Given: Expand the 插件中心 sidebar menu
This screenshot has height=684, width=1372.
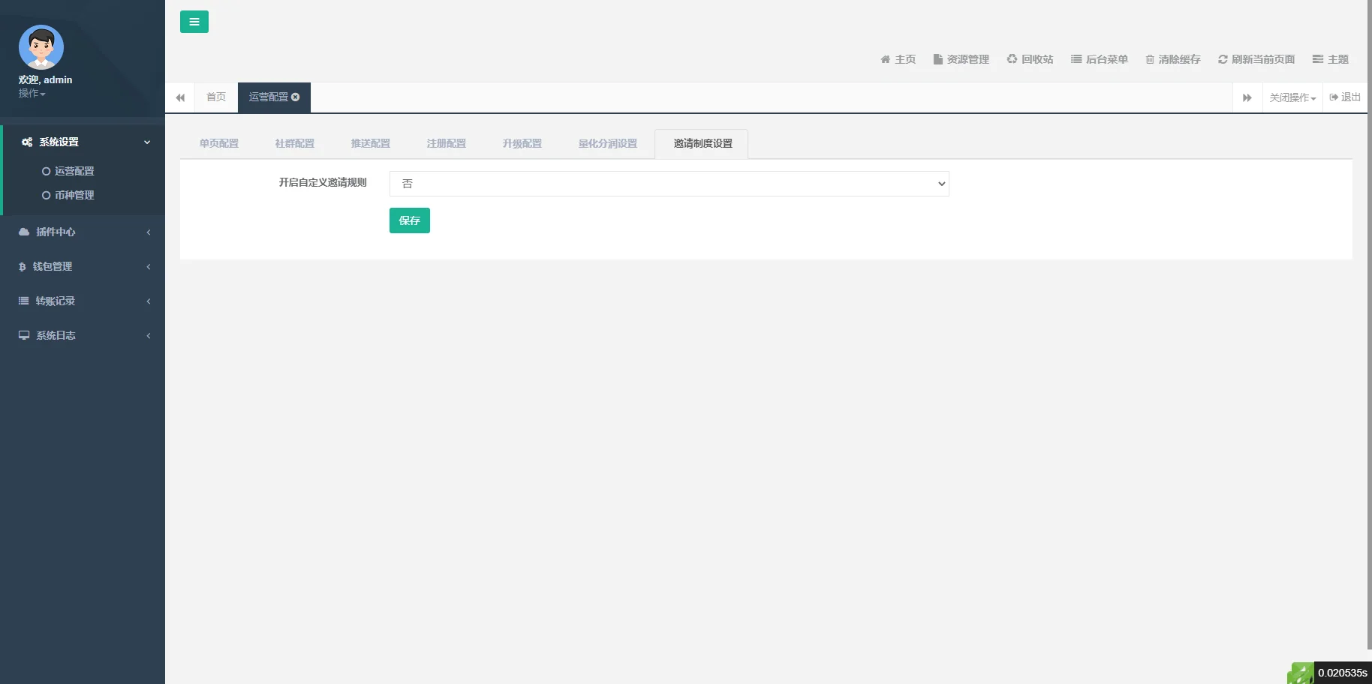Looking at the screenshot, I should [x=83, y=232].
